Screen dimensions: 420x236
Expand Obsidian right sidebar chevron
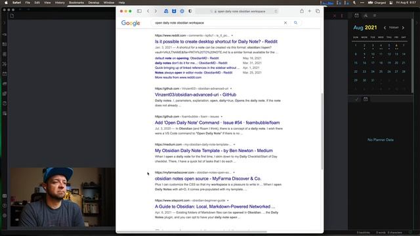(x=417, y=23)
